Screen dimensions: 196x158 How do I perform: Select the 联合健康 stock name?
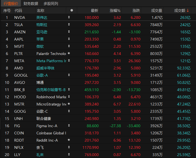44,119
